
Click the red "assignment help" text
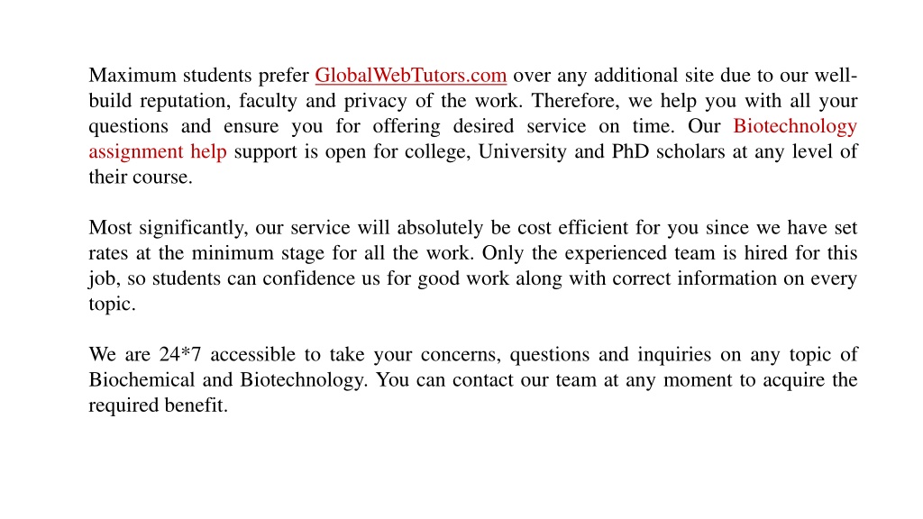point(158,151)
